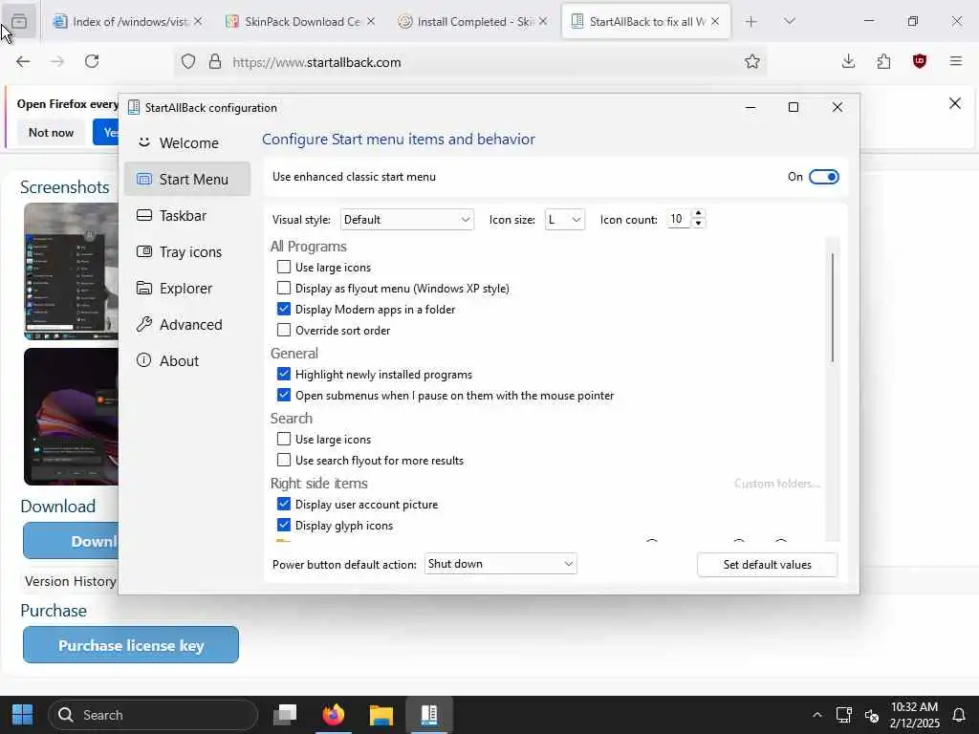Click StartAllBack taskbar icon
This screenshot has width=979, height=734.
point(429,715)
